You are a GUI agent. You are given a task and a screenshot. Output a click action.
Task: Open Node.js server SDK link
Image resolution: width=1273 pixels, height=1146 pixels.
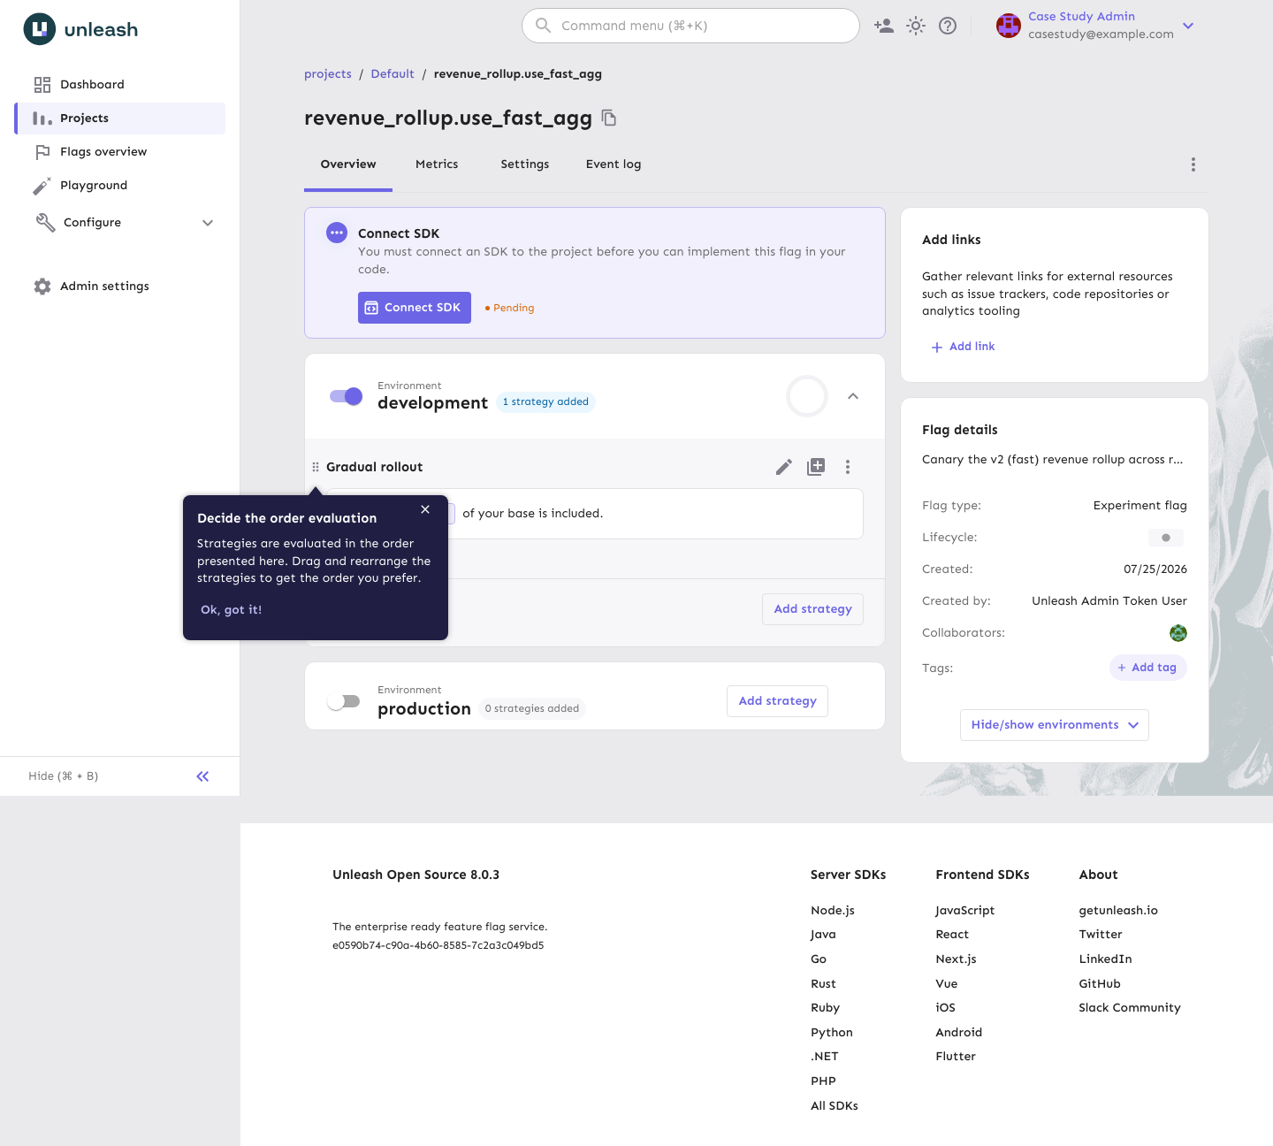(833, 911)
